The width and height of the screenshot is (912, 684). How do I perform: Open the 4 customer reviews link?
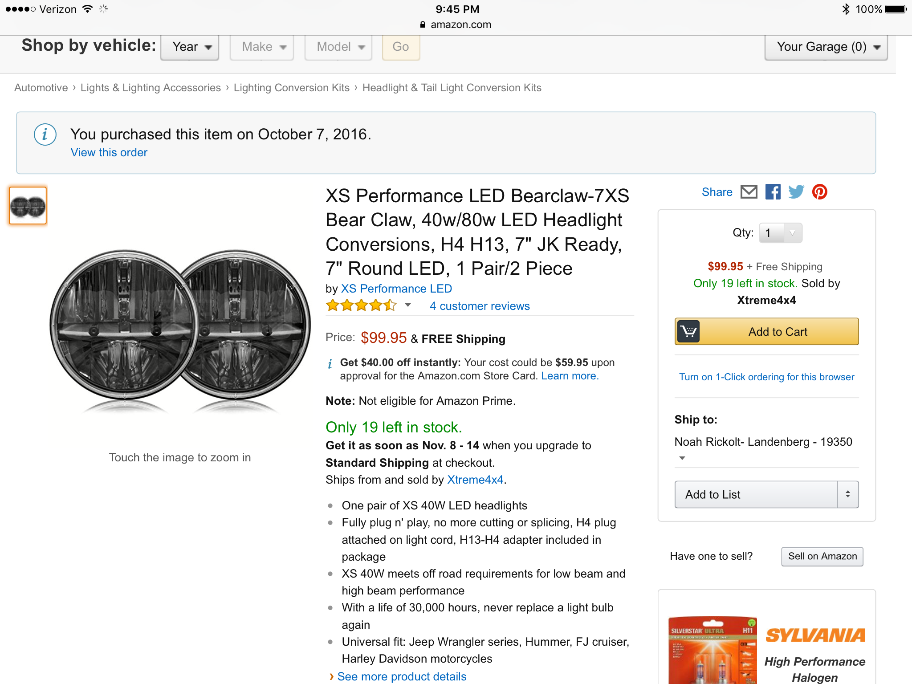pyautogui.click(x=480, y=306)
